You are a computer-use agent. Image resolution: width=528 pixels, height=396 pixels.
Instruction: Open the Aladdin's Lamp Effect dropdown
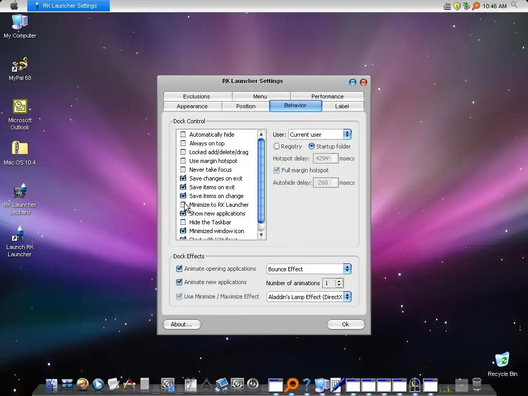(x=309, y=296)
